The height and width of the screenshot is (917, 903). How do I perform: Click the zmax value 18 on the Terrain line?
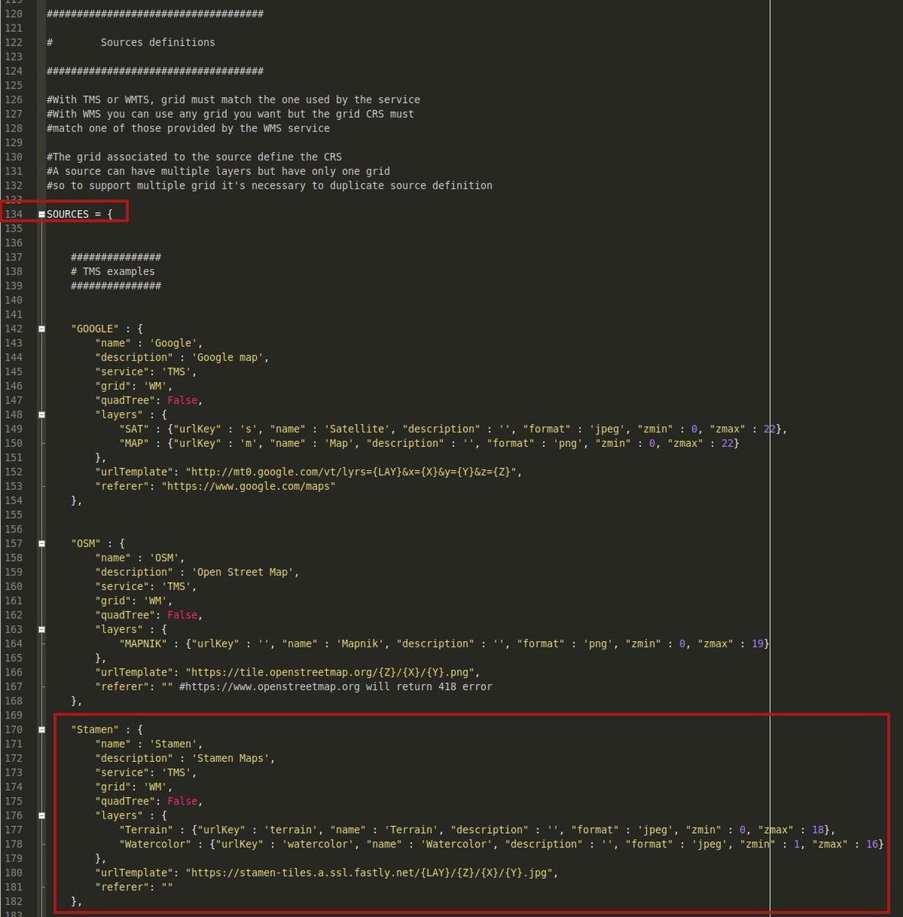coord(817,830)
